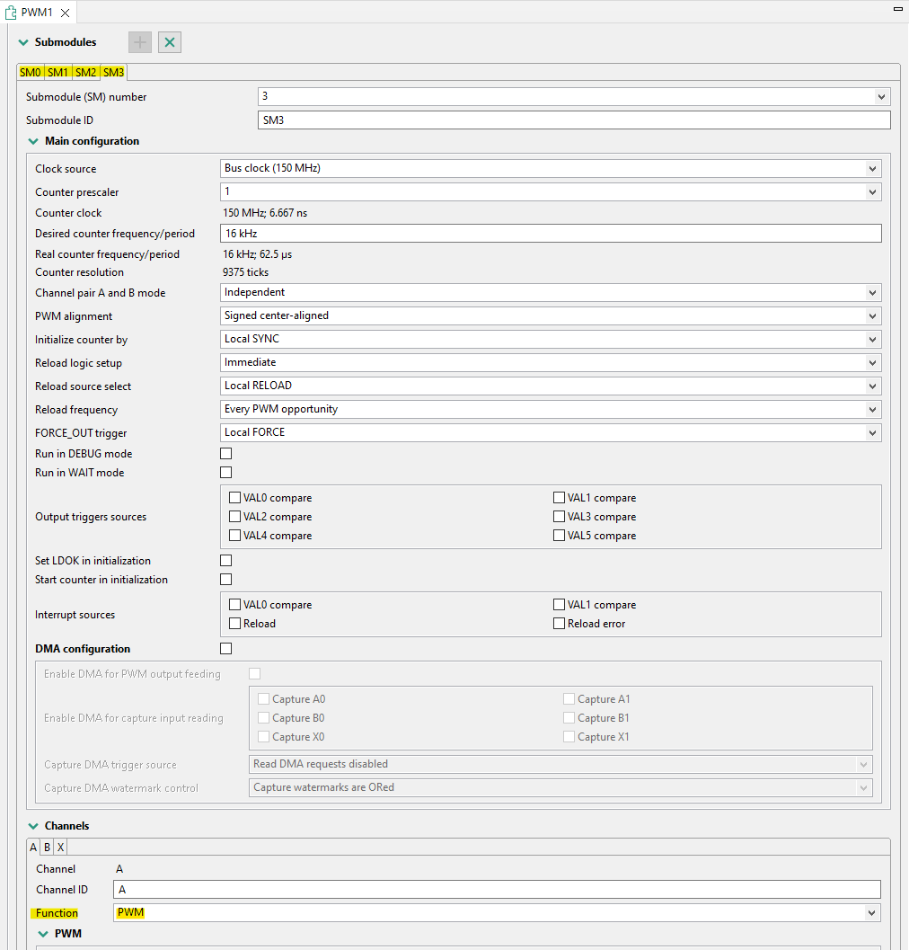Click Real counter value 16 kHz; 62.5 µs
This screenshot has width=909, height=950.
[258, 254]
